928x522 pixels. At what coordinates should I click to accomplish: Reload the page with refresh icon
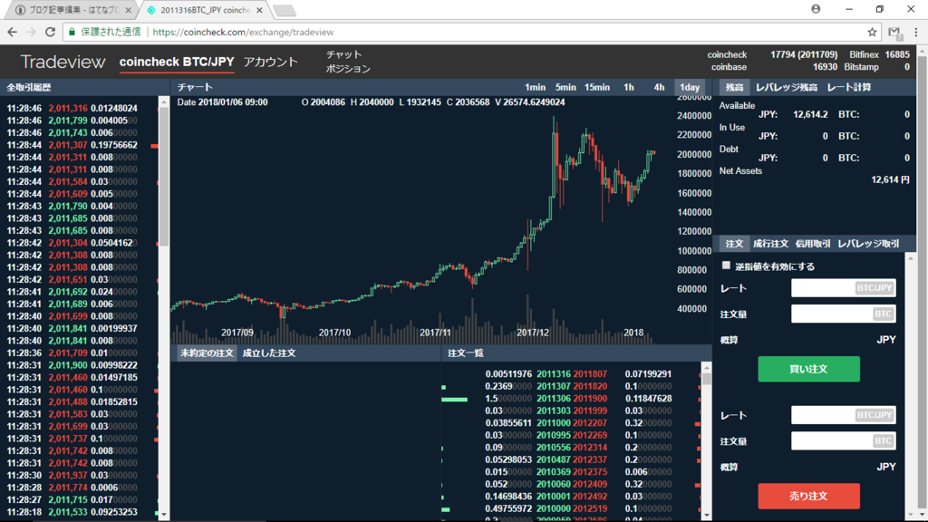[51, 32]
